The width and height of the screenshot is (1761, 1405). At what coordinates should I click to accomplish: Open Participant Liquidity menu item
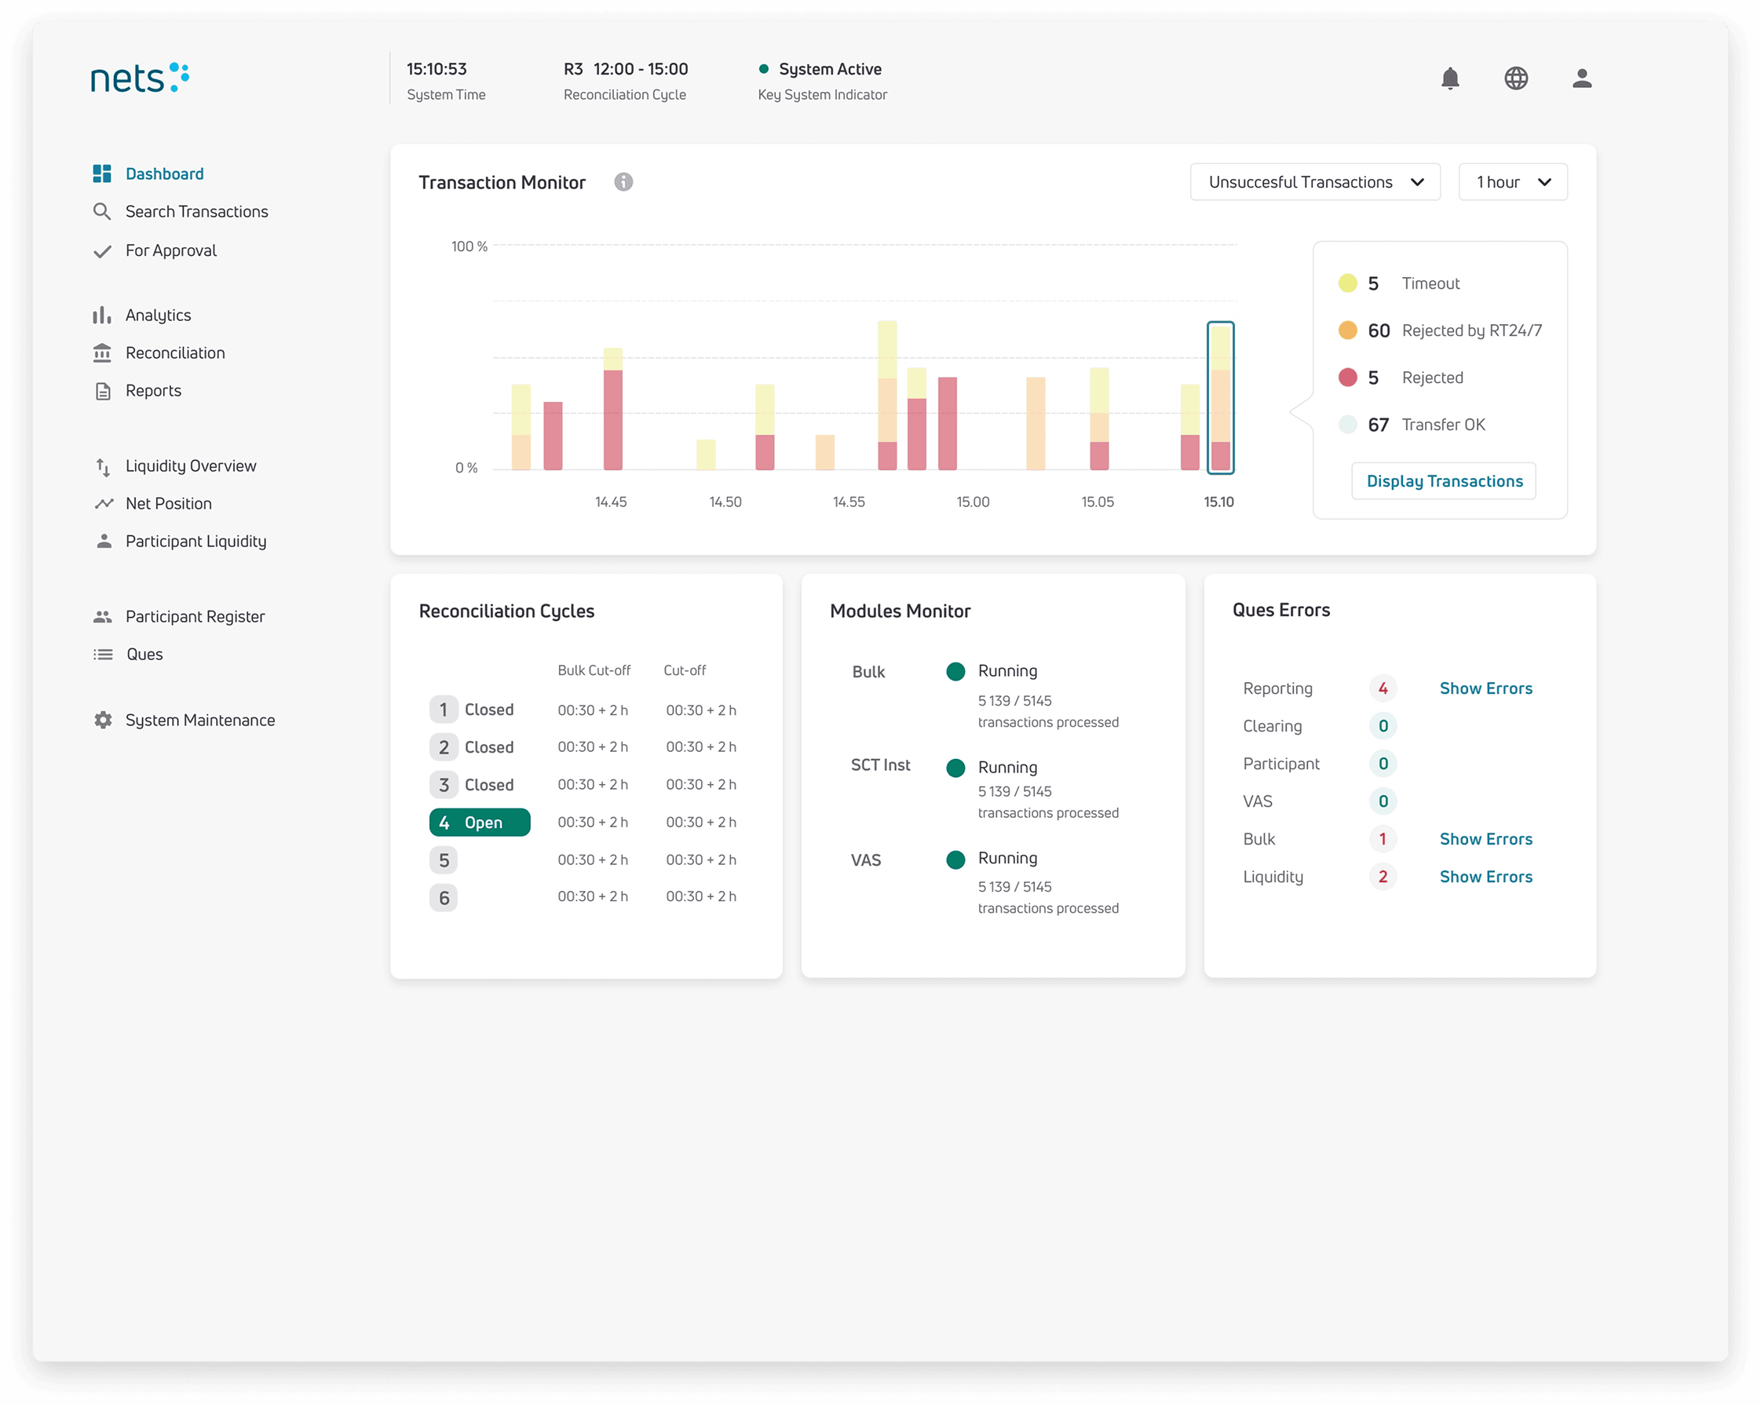pyautogui.click(x=196, y=542)
